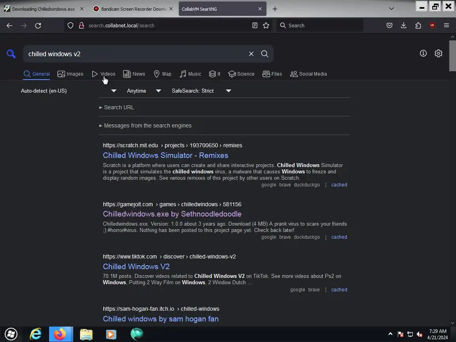Select the Images search category
This screenshot has height=342, width=456.
click(x=70, y=74)
